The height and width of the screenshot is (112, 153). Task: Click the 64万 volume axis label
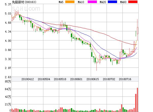click(8, 89)
